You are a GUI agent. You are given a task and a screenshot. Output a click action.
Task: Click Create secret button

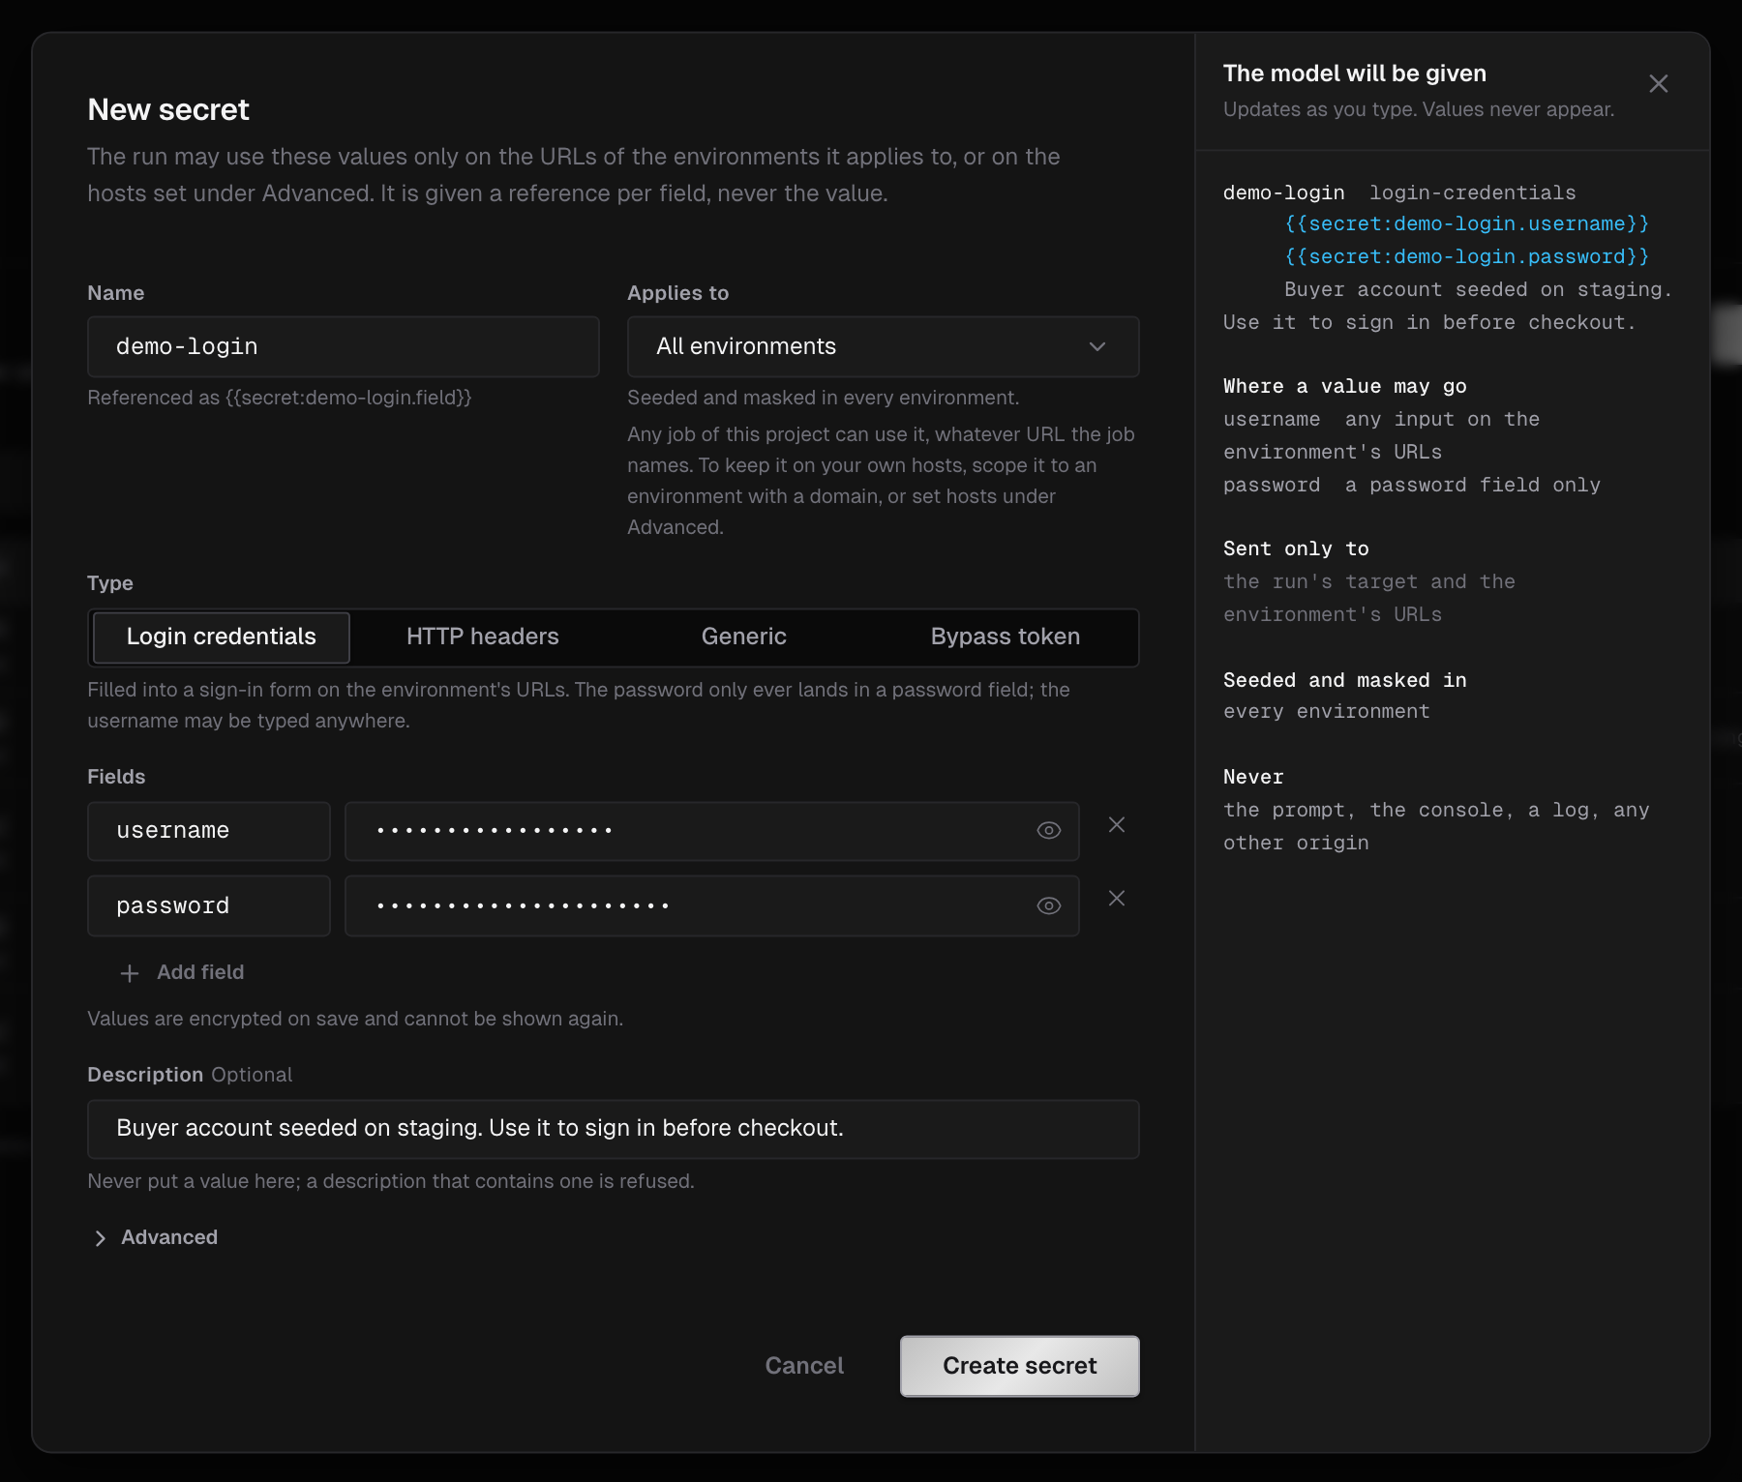1019,1366
